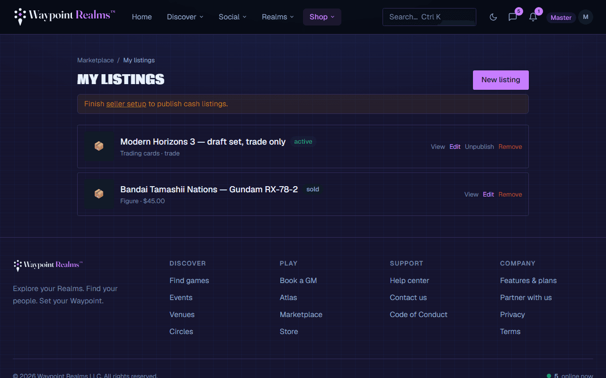Viewport: 606px width, 378px height.
Task: Open footer Events link
Action: 181,298
